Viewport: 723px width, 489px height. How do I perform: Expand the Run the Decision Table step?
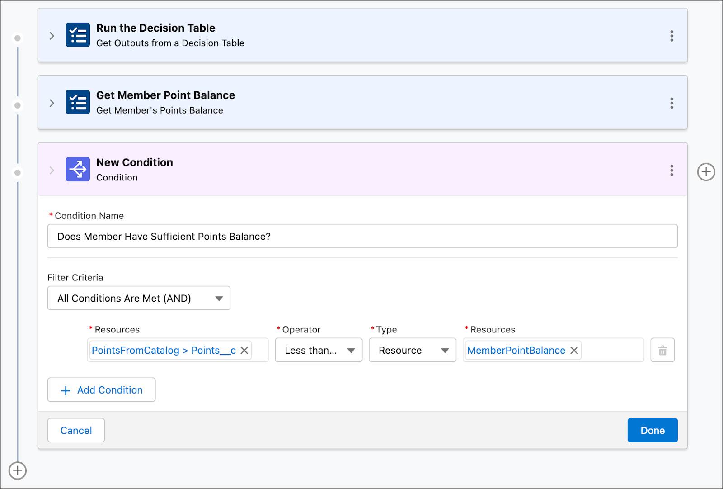coord(52,36)
